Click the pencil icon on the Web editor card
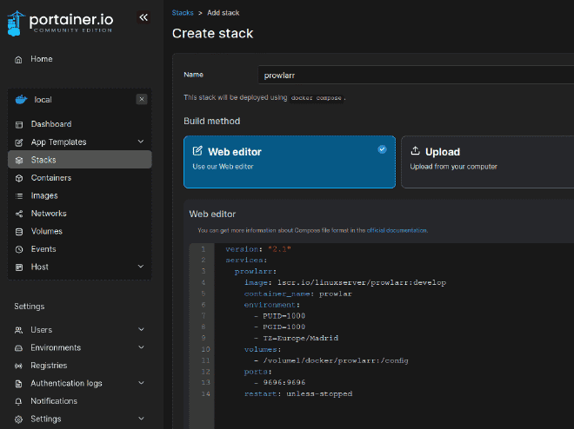The height and width of the screenshot is (429, 574). [197, 150]
